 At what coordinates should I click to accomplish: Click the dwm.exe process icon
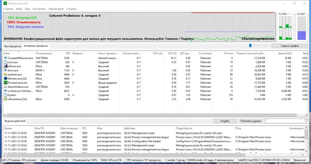pos(5,70)
